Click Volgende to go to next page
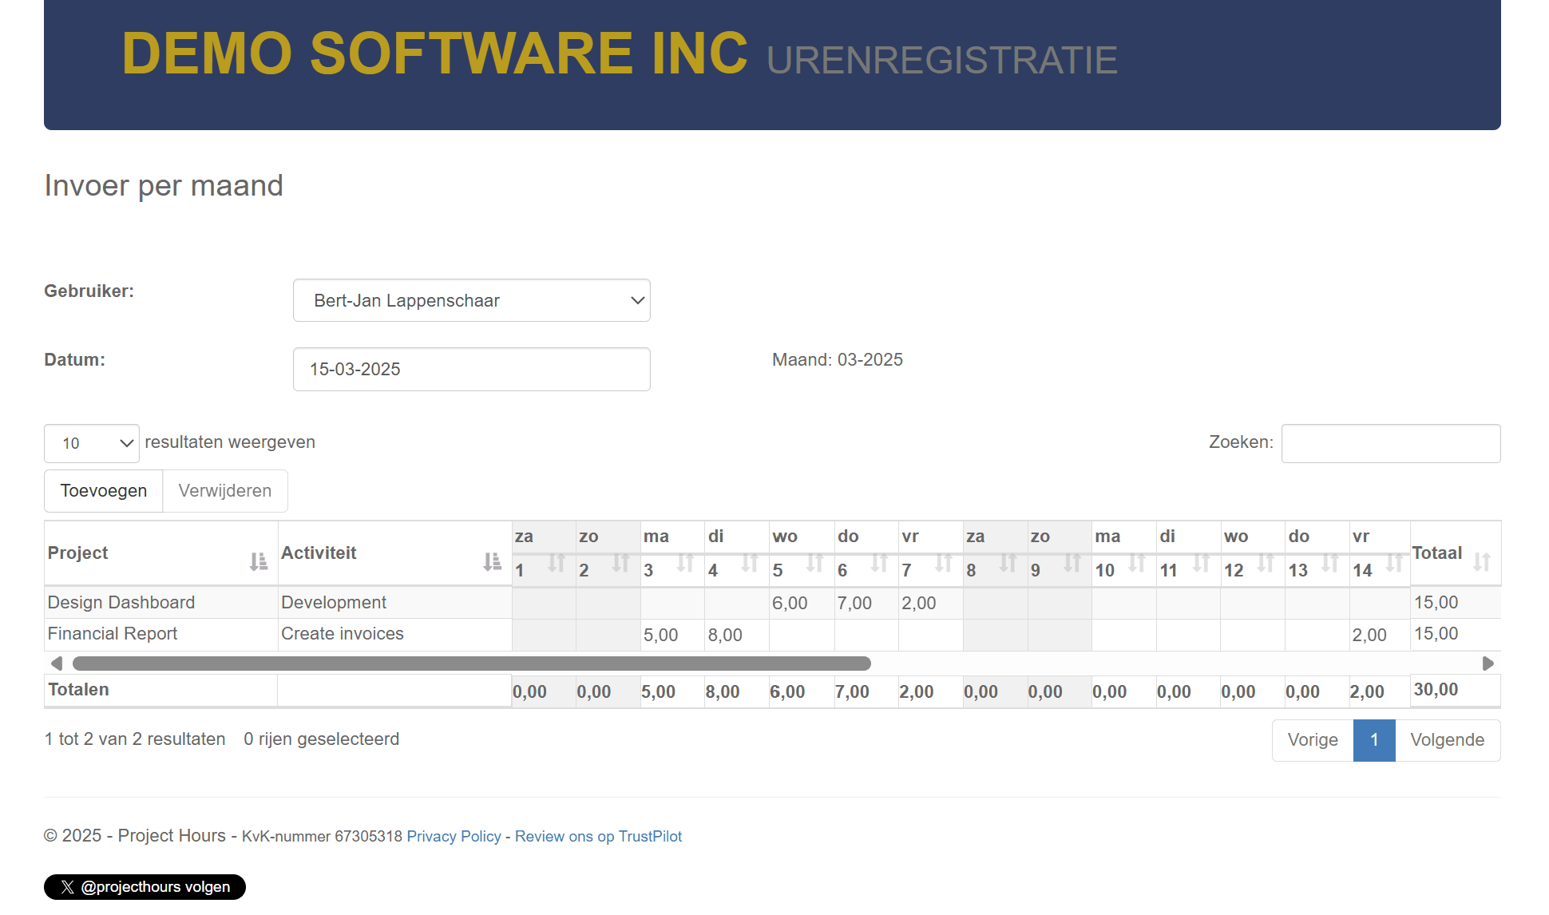Viewport: 1549px width, 915px height. 1448,740
